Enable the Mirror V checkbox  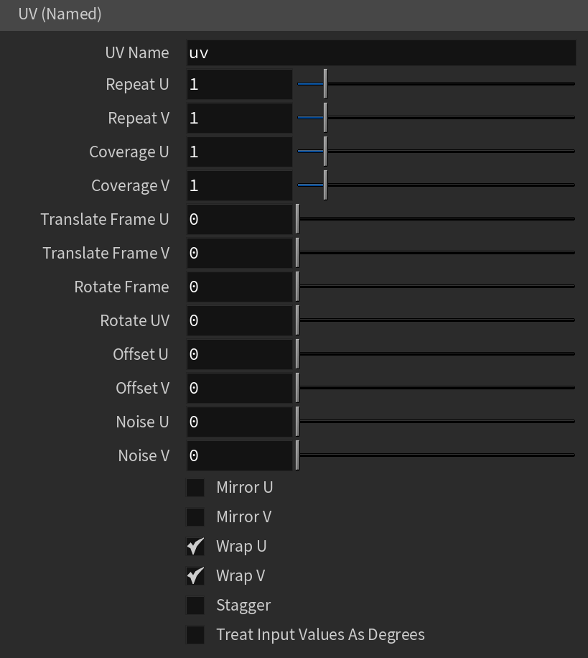[x=195, y=517]
